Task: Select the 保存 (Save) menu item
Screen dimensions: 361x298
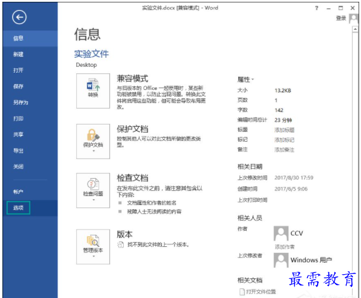Action: click(30, 86)
